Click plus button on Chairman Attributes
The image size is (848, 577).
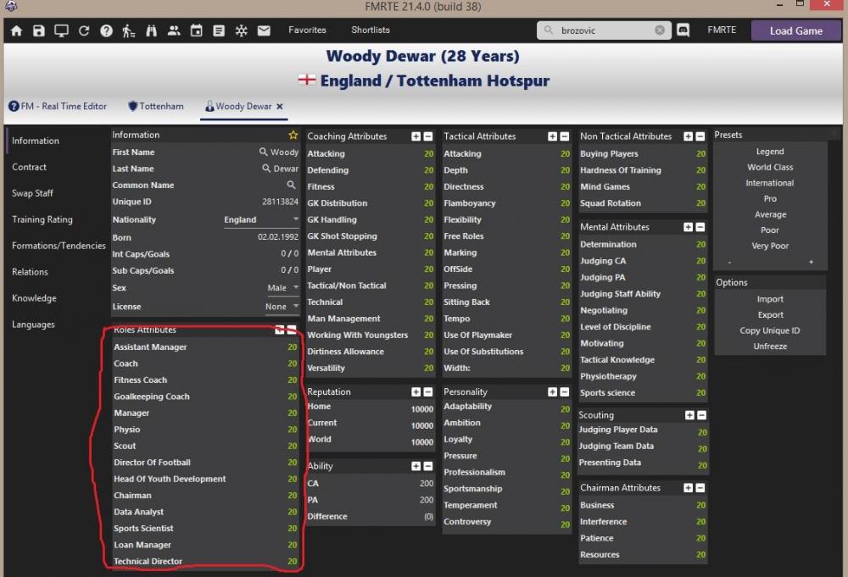point(689,488)
